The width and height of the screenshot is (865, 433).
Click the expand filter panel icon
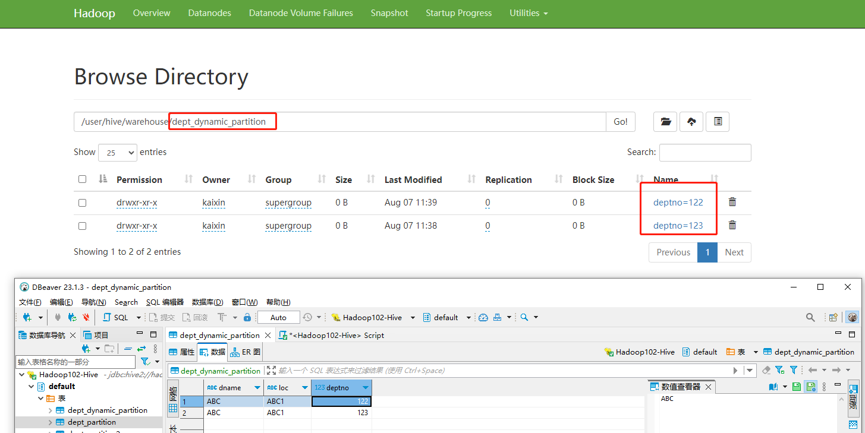[272, 370]
